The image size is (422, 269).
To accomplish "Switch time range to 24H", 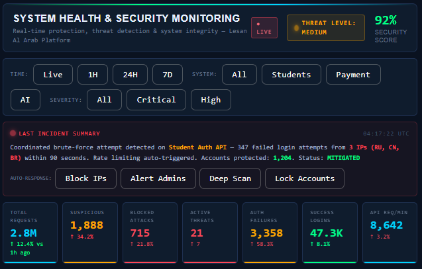I will click(x=130, y=75).
